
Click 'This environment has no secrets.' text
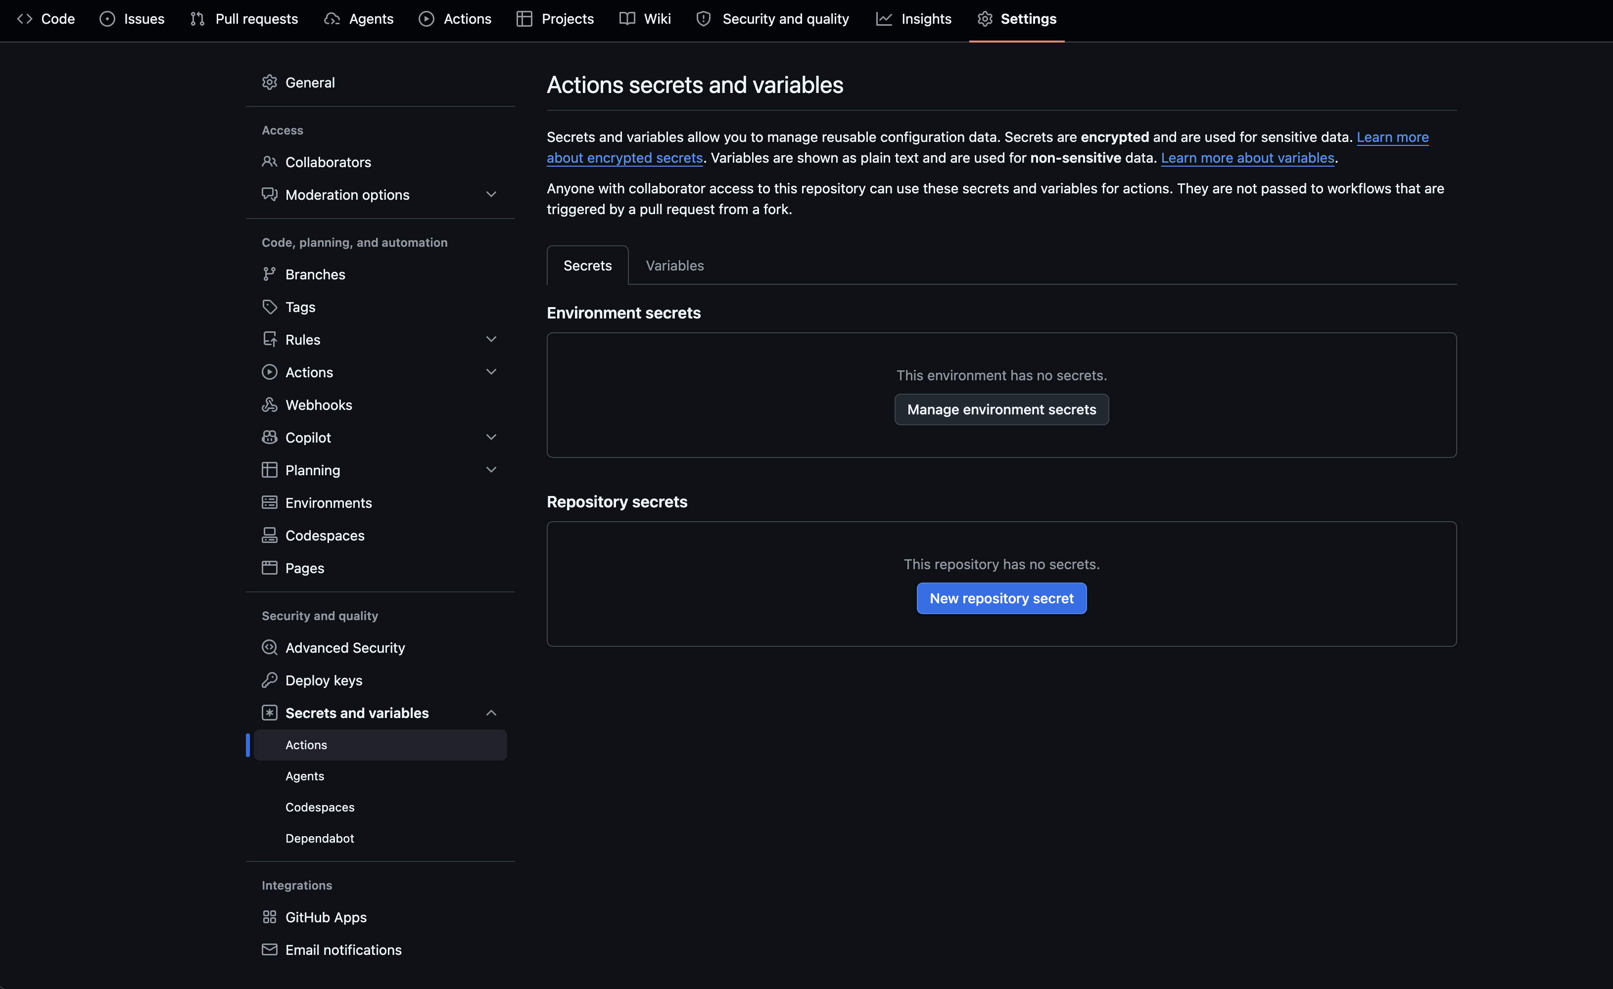click(x=1001, y=375)
